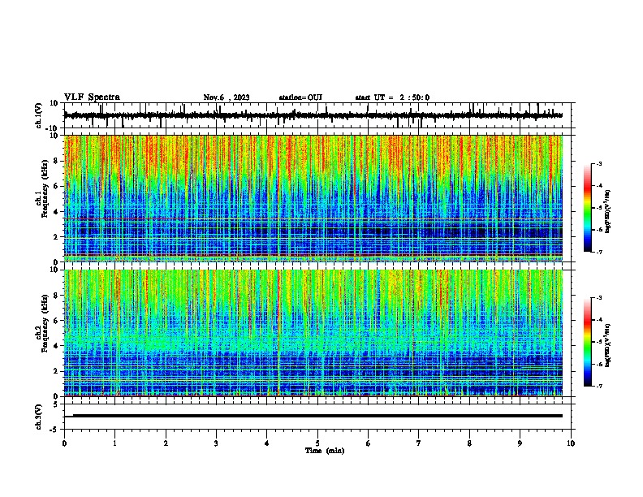
Task: Click the "5" tick on ch.3(V) axis
Action: coord(56,404)
